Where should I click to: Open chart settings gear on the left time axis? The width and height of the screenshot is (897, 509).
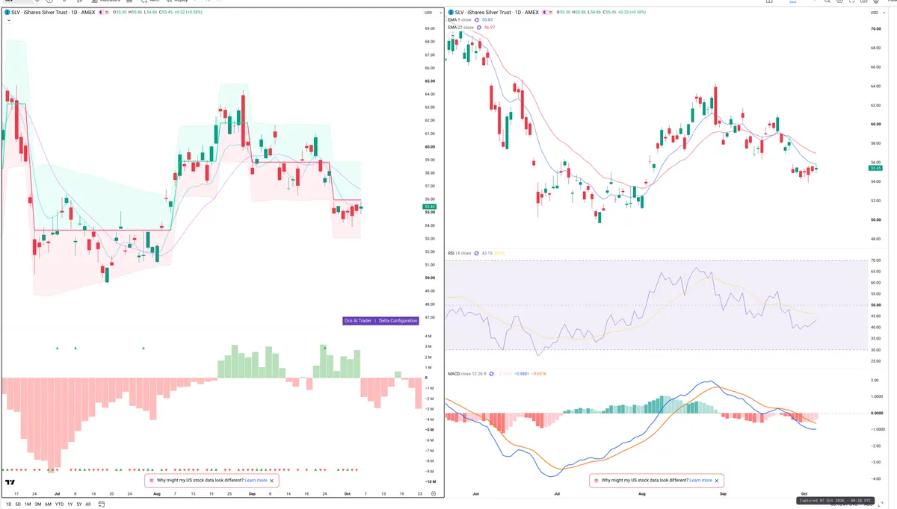point(434,493)
